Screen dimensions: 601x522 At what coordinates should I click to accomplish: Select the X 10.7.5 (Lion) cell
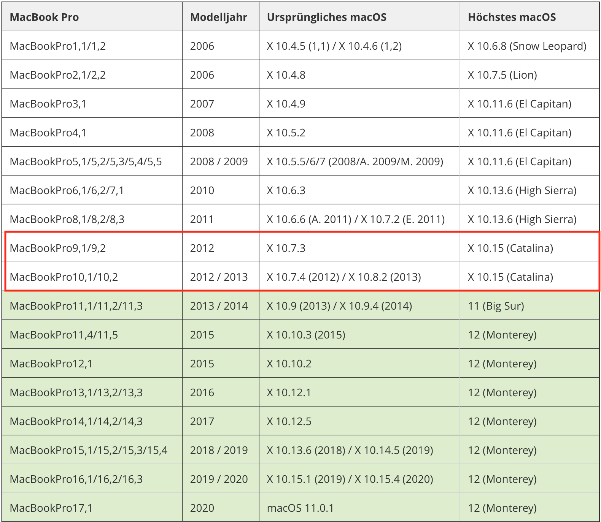(502, 75)
